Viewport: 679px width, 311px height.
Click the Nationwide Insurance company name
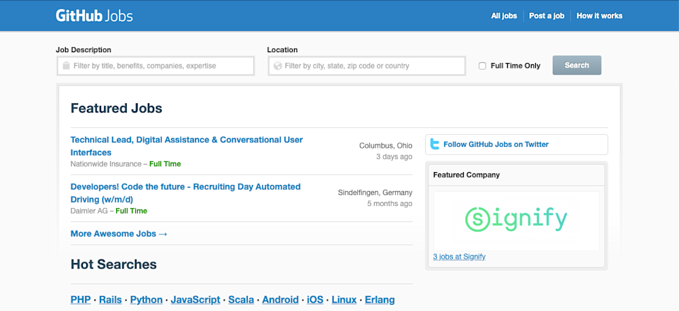(106, 164)
